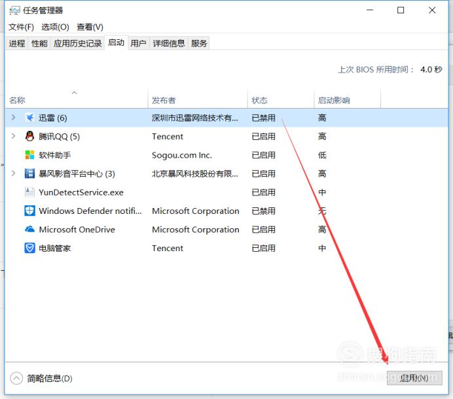The height and width of the screenshot is (399, 453).
Task: Click the Task Manager title bar icon
Action: coord(14,10)
